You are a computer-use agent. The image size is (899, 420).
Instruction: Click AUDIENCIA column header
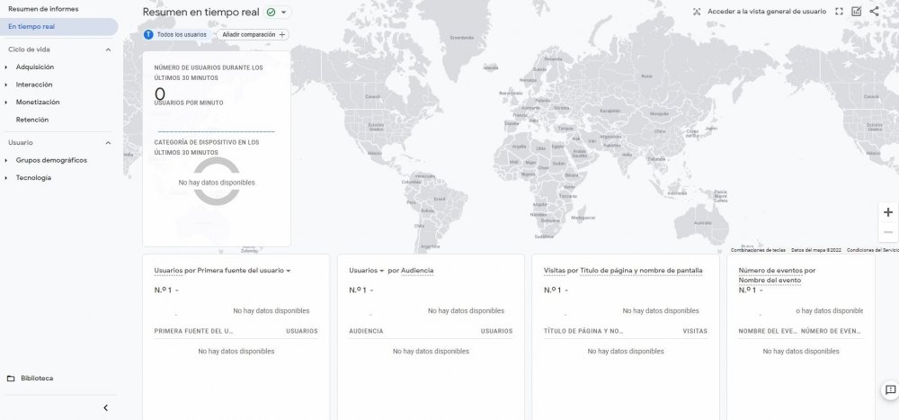pyautogui.click(x=366, y=331)
